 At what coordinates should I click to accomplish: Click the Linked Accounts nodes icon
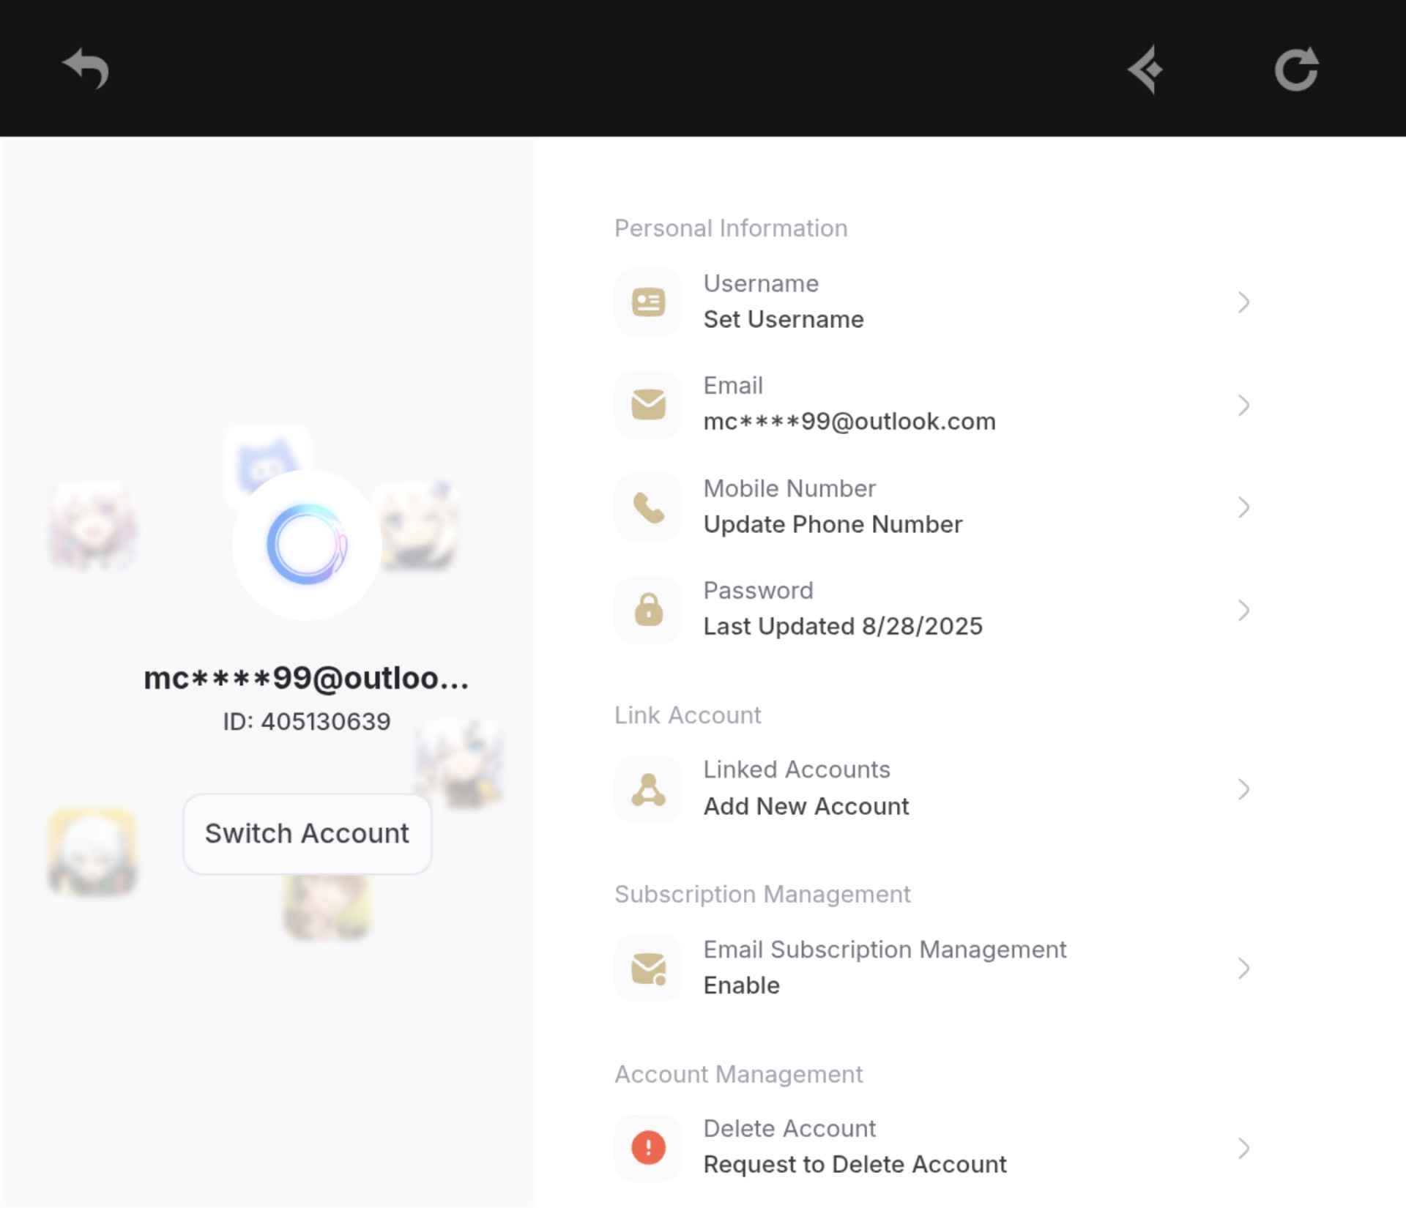[648, 788]
